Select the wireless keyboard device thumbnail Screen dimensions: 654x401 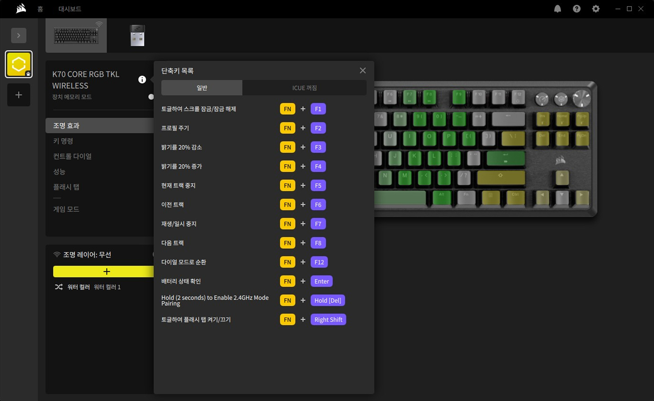(76, 35)
